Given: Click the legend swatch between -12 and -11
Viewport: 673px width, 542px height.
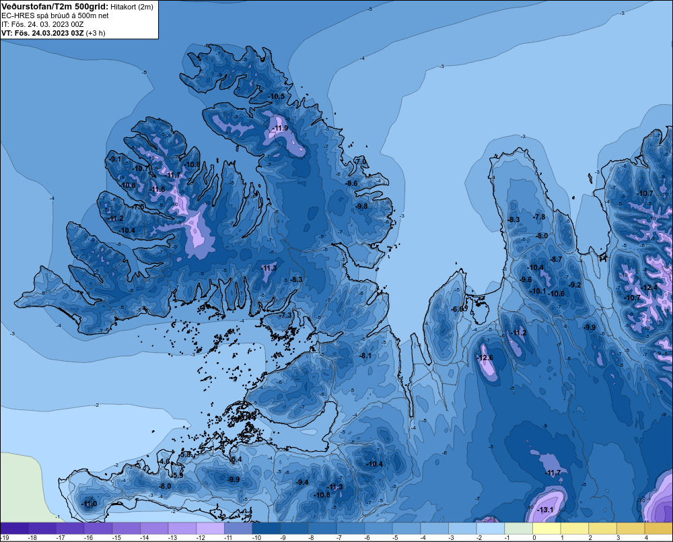Looking at the screenshot, I should [211, 529].
